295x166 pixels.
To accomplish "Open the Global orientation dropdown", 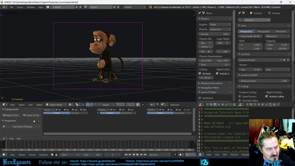I will [x=107, y=105].
